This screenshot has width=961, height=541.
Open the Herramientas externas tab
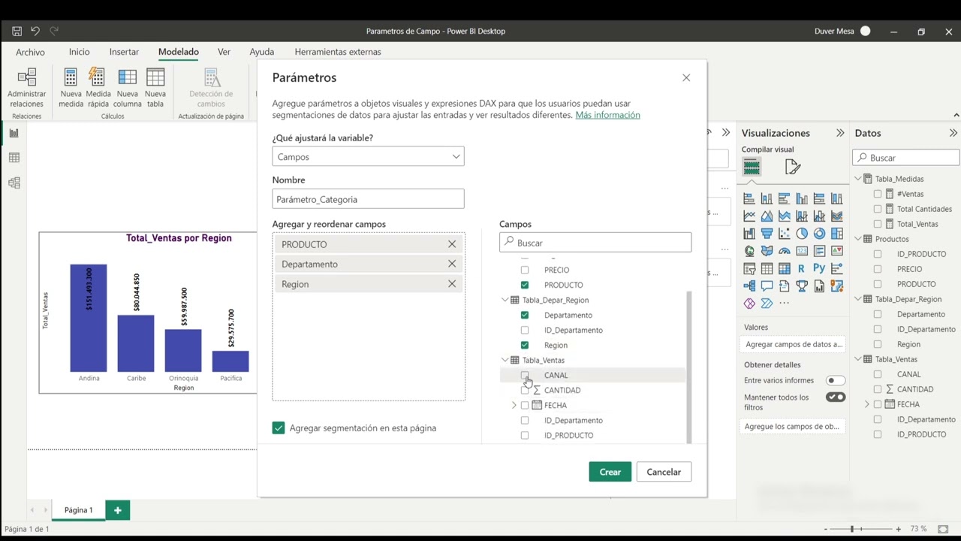(338, 52)
